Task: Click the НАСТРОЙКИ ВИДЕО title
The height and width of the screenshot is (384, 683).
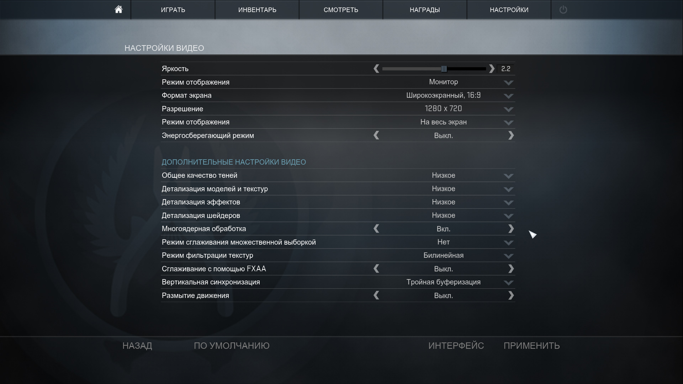Action: coord(164,48)
